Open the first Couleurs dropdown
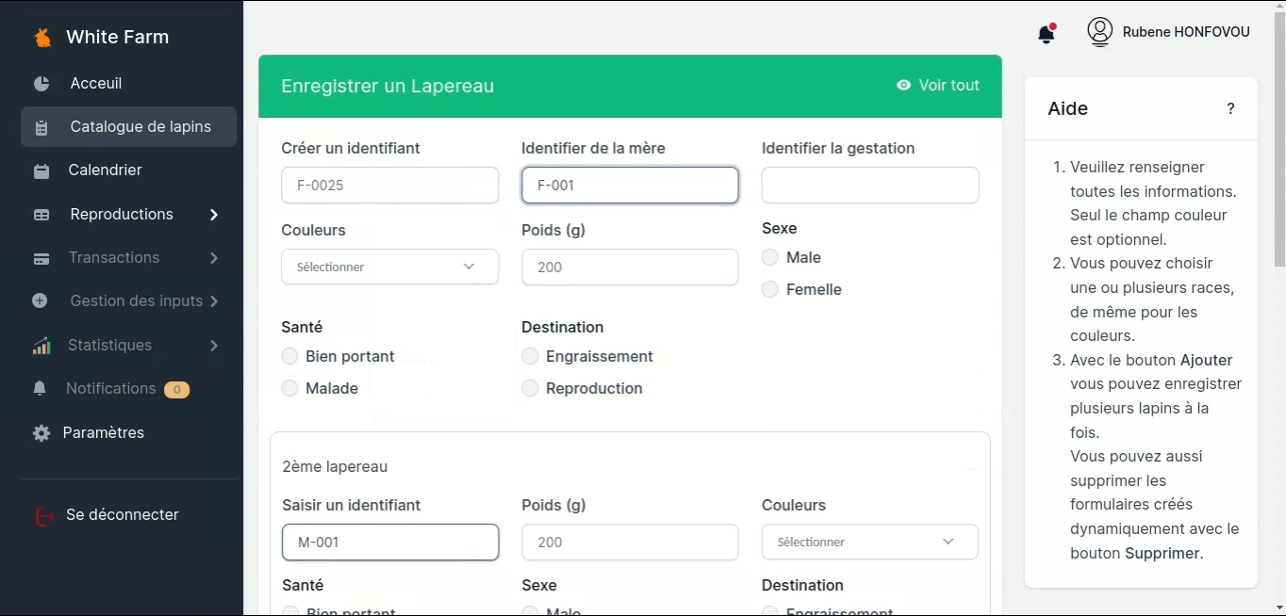Screen dimensions: 1286x616 (x=389, y=267)
